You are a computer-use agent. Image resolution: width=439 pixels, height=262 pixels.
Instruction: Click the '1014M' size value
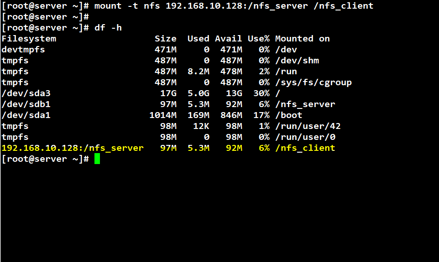(163, 115)
